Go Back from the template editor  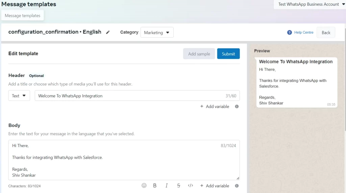pos(326,33)
